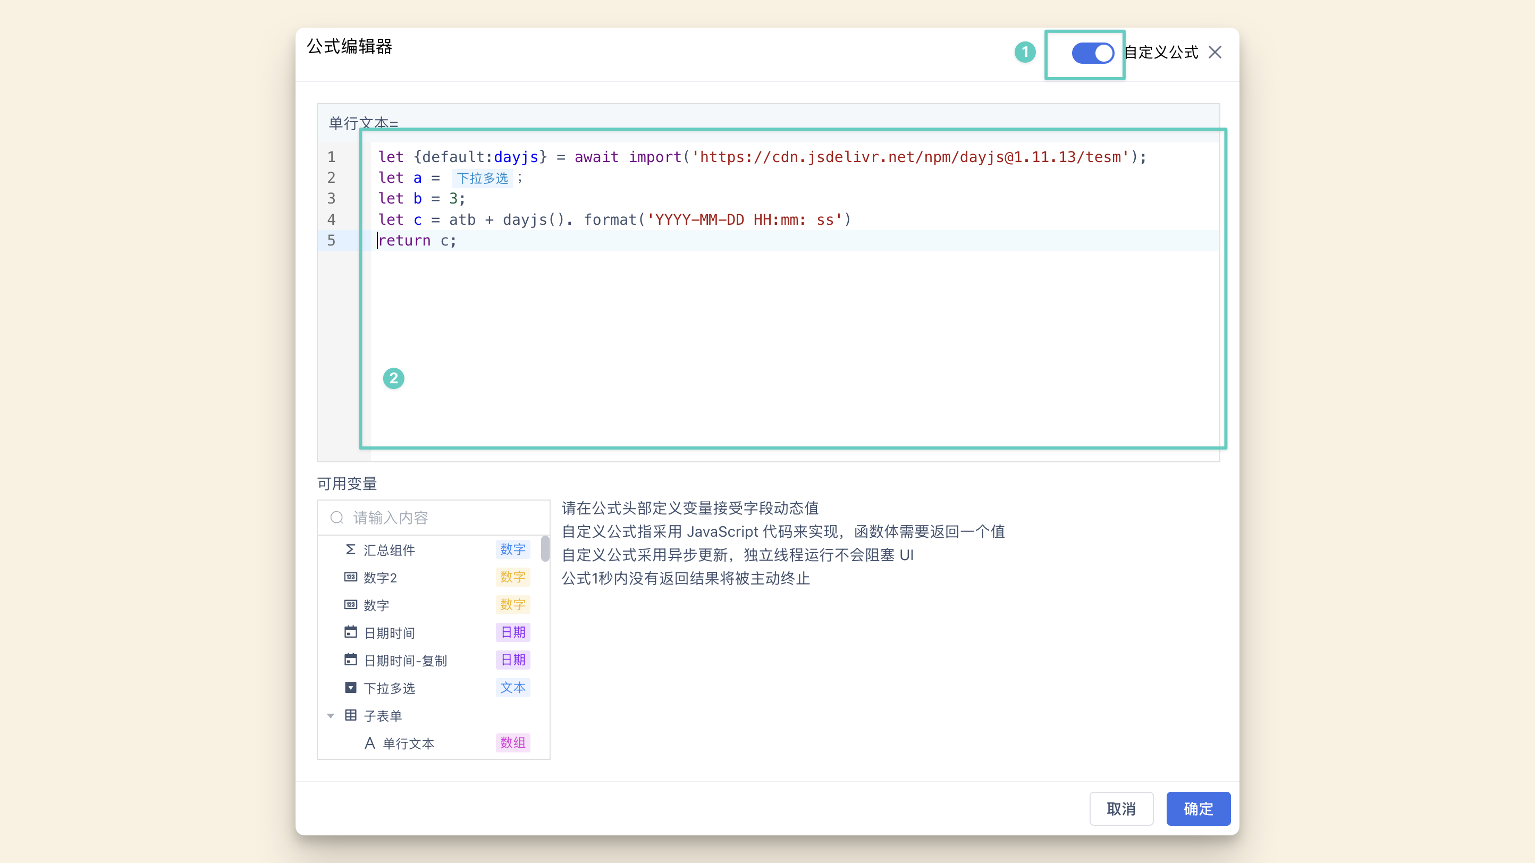The height and width of the screenshot is (863, 1535).
Task: Click the number icon beside 数字
Action: [x=350, y=605]
